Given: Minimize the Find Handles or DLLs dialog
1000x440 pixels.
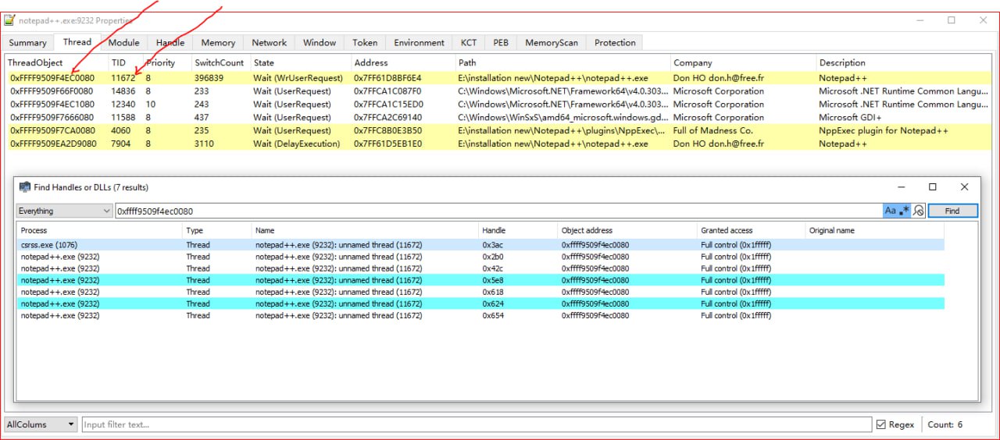Looking at the screenshot, I should coord(902,187).
